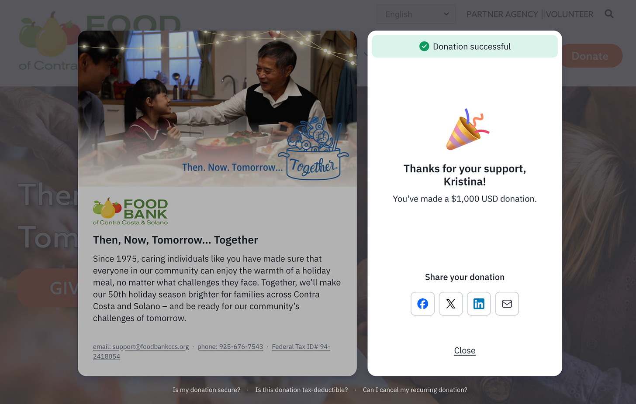Open "Is my donation secure?" FAQ

tap(206, 390)
